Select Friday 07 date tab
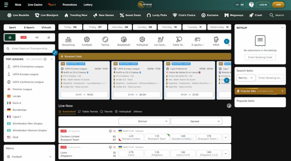 point(95,27)
